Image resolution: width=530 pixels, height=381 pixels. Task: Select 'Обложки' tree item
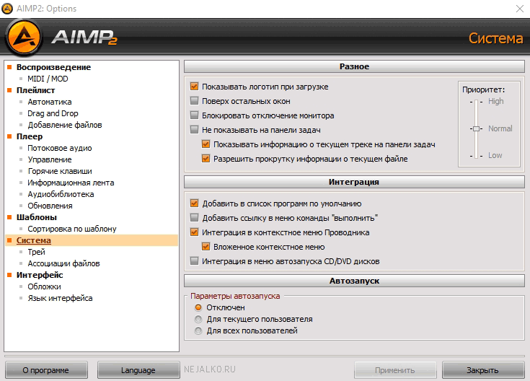44,286
